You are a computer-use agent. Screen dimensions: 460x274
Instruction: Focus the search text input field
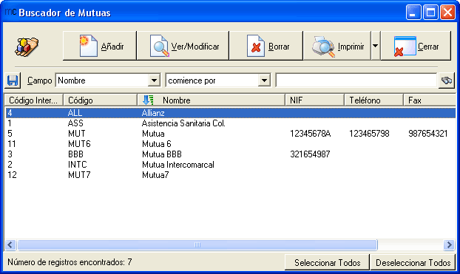click(x=356, y=81)
